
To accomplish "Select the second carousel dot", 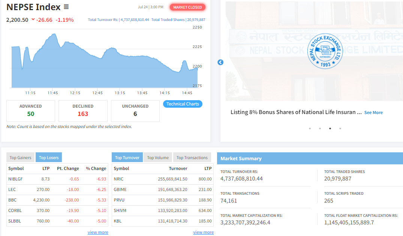I will tap(320, 128).
